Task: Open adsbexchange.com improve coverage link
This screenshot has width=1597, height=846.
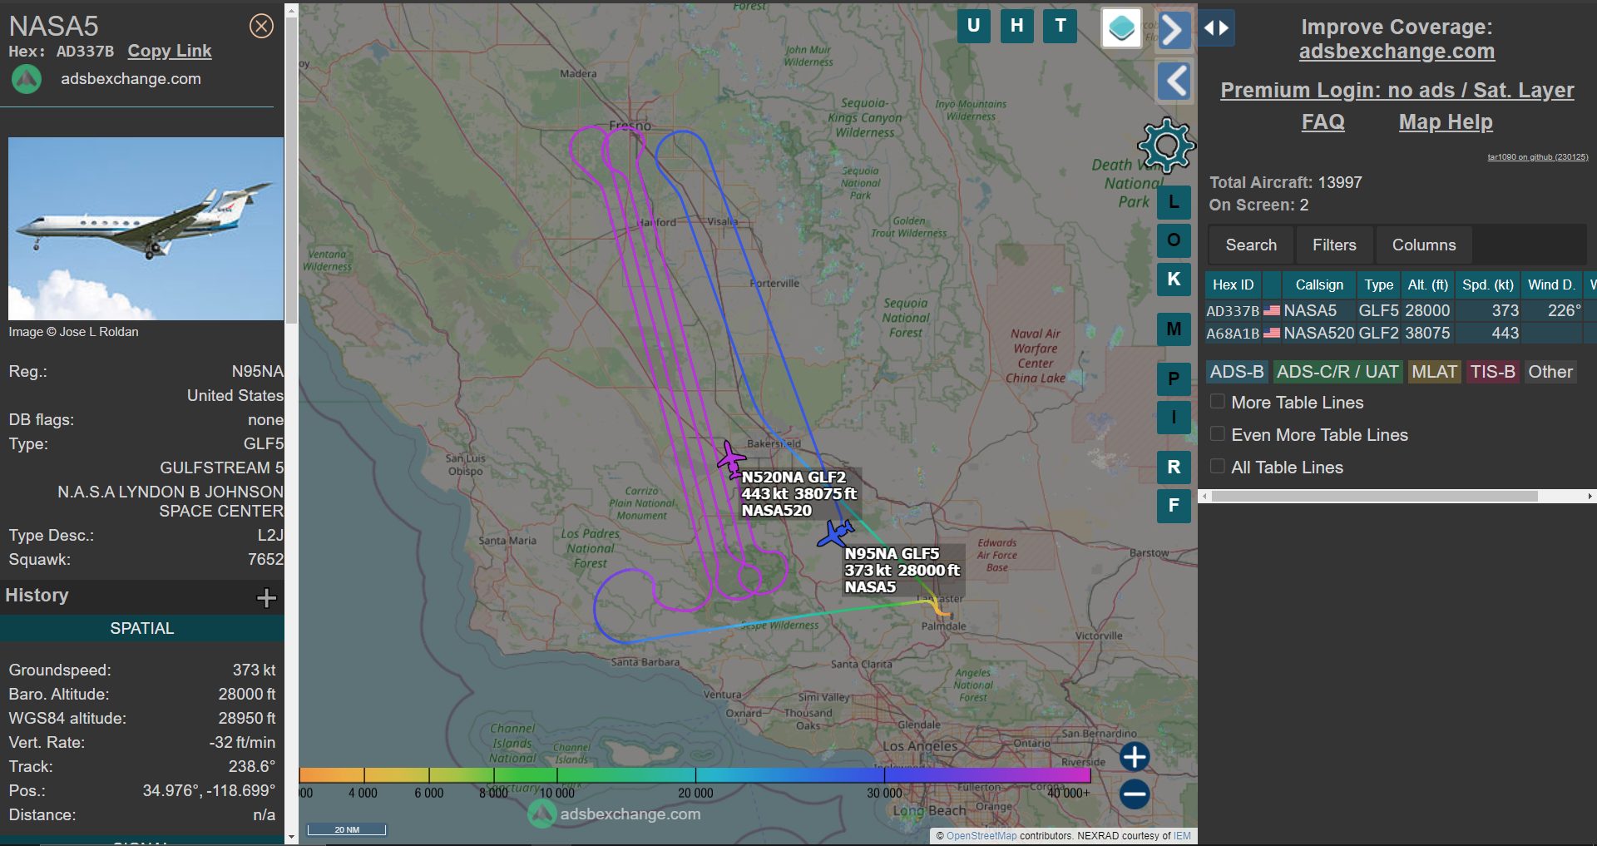Action: click(x=1397, y=52)
